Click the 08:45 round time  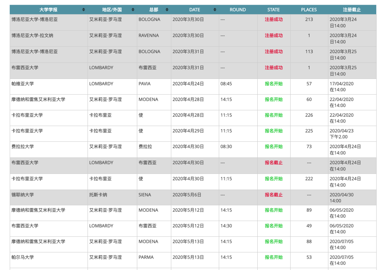(226, 84)
